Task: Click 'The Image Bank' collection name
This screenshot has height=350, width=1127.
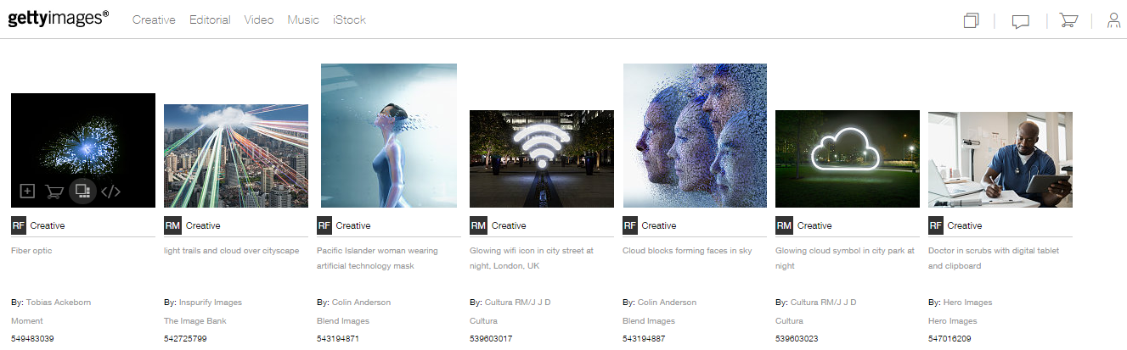Action: (195, 321)
